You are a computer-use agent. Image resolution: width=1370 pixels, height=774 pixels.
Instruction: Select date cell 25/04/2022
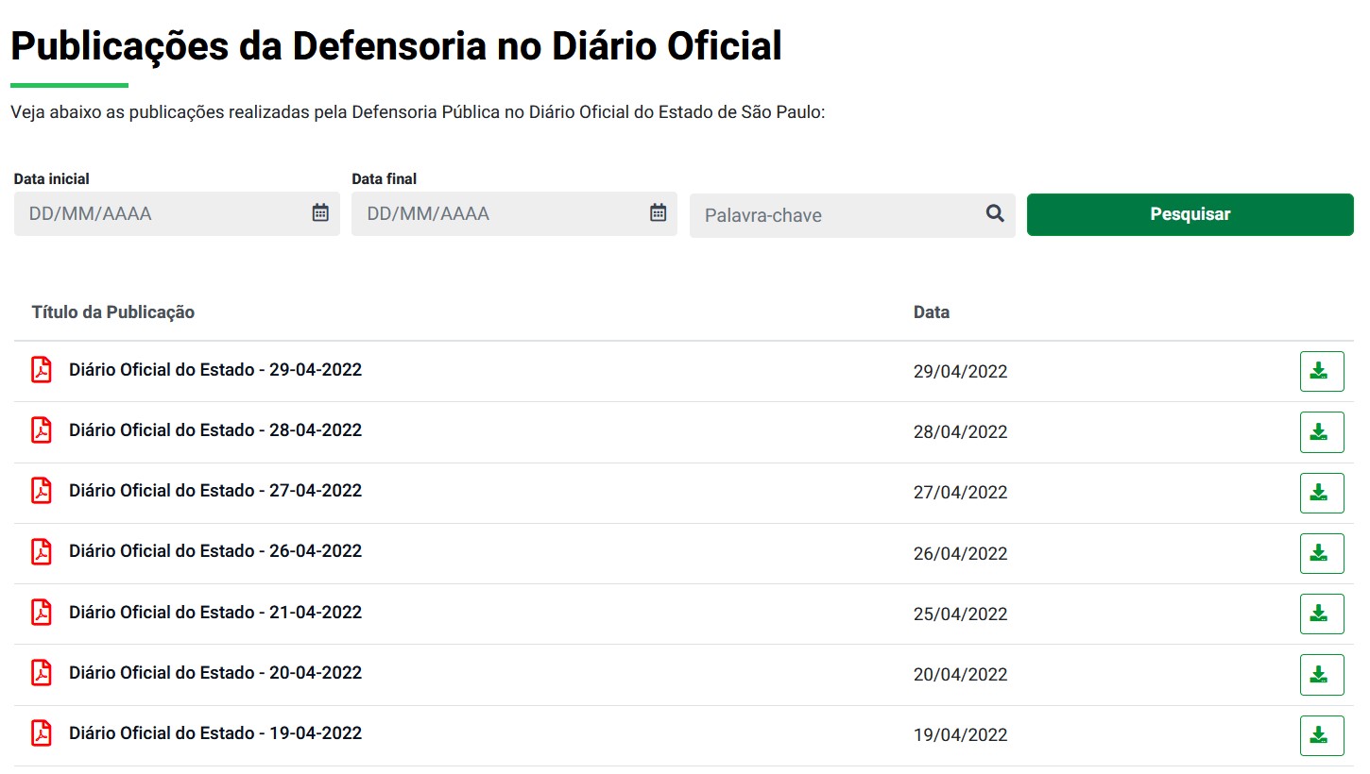(961, 614)
